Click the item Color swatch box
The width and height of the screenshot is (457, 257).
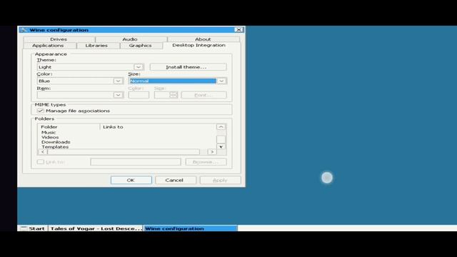(139, 95)
